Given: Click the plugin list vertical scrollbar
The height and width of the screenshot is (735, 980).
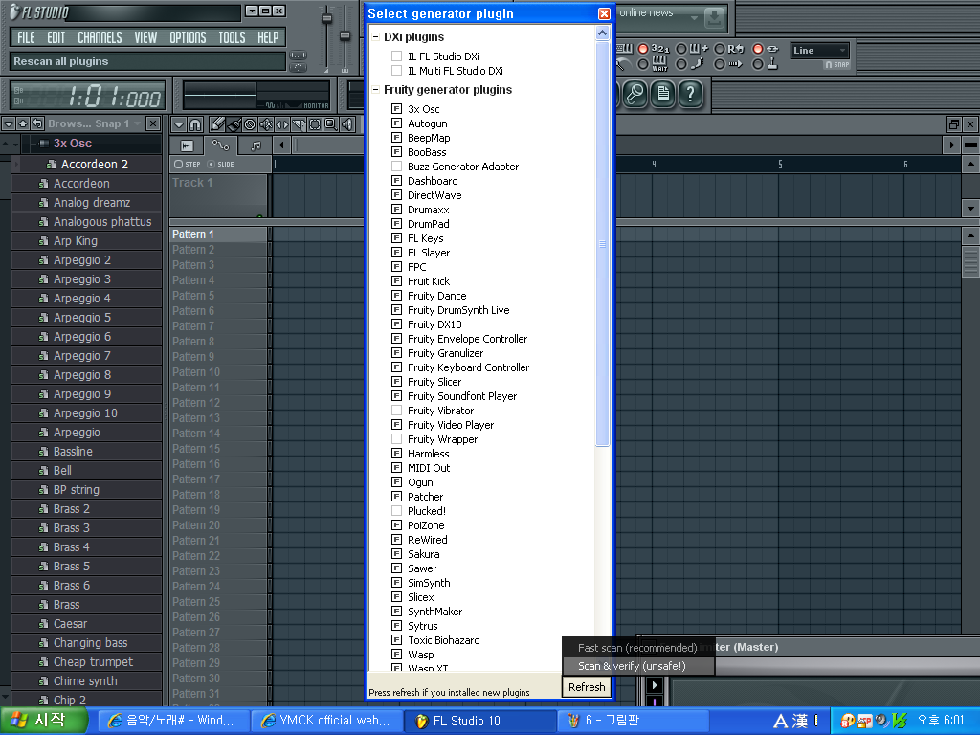Looking at the screenshot, I should [603, 244].
